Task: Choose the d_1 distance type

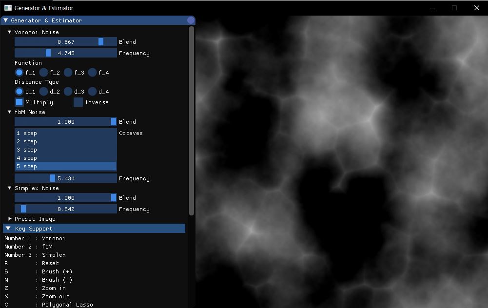Action: [19, 92]
